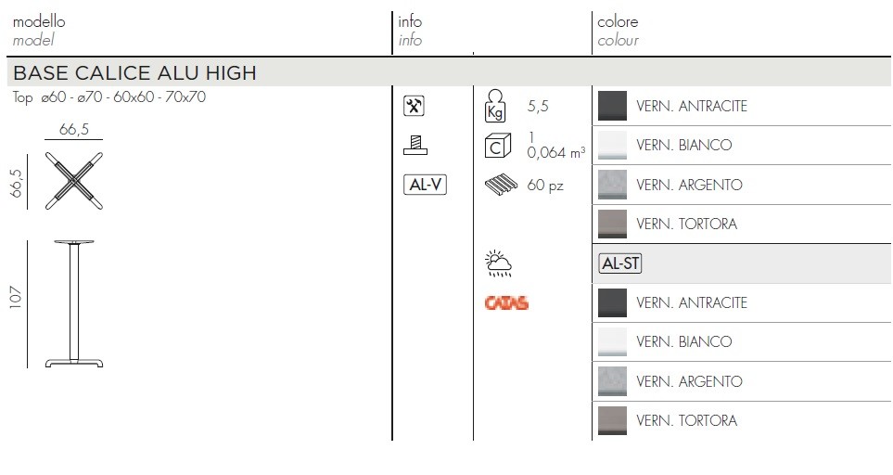The height and width of the screenshot is (475, 893).
Task: Pick the first Vern. Antracite swatch
Action: (x=612, y=106)
